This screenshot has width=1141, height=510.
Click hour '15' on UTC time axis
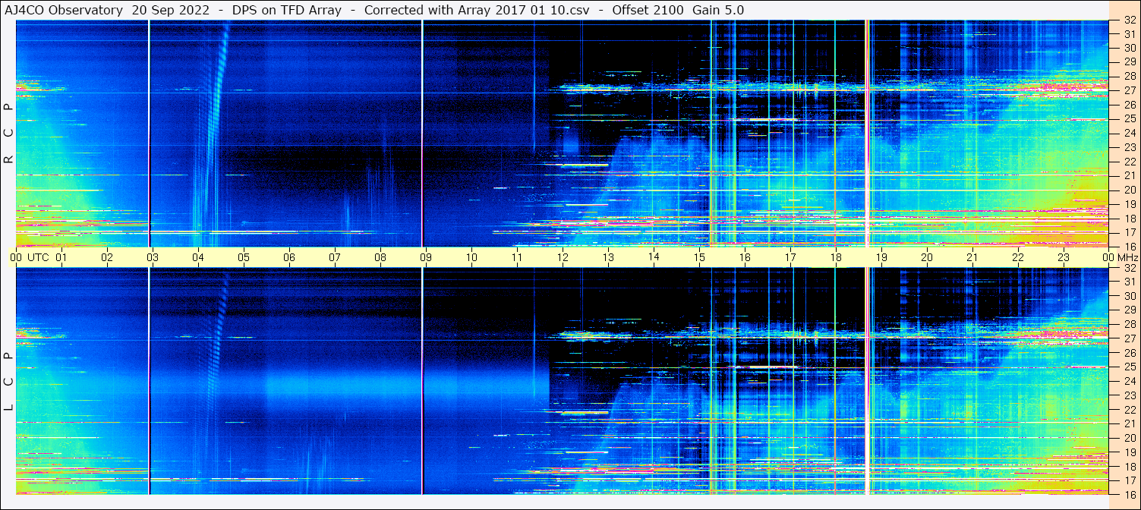(699, 257)
